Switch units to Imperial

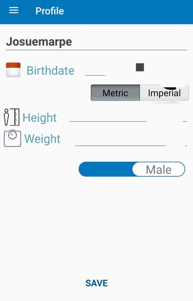point(164,93)
